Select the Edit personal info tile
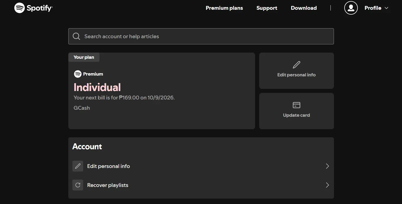Image resolution: width=402 pixels, height=204 pixels. [297, 71]
